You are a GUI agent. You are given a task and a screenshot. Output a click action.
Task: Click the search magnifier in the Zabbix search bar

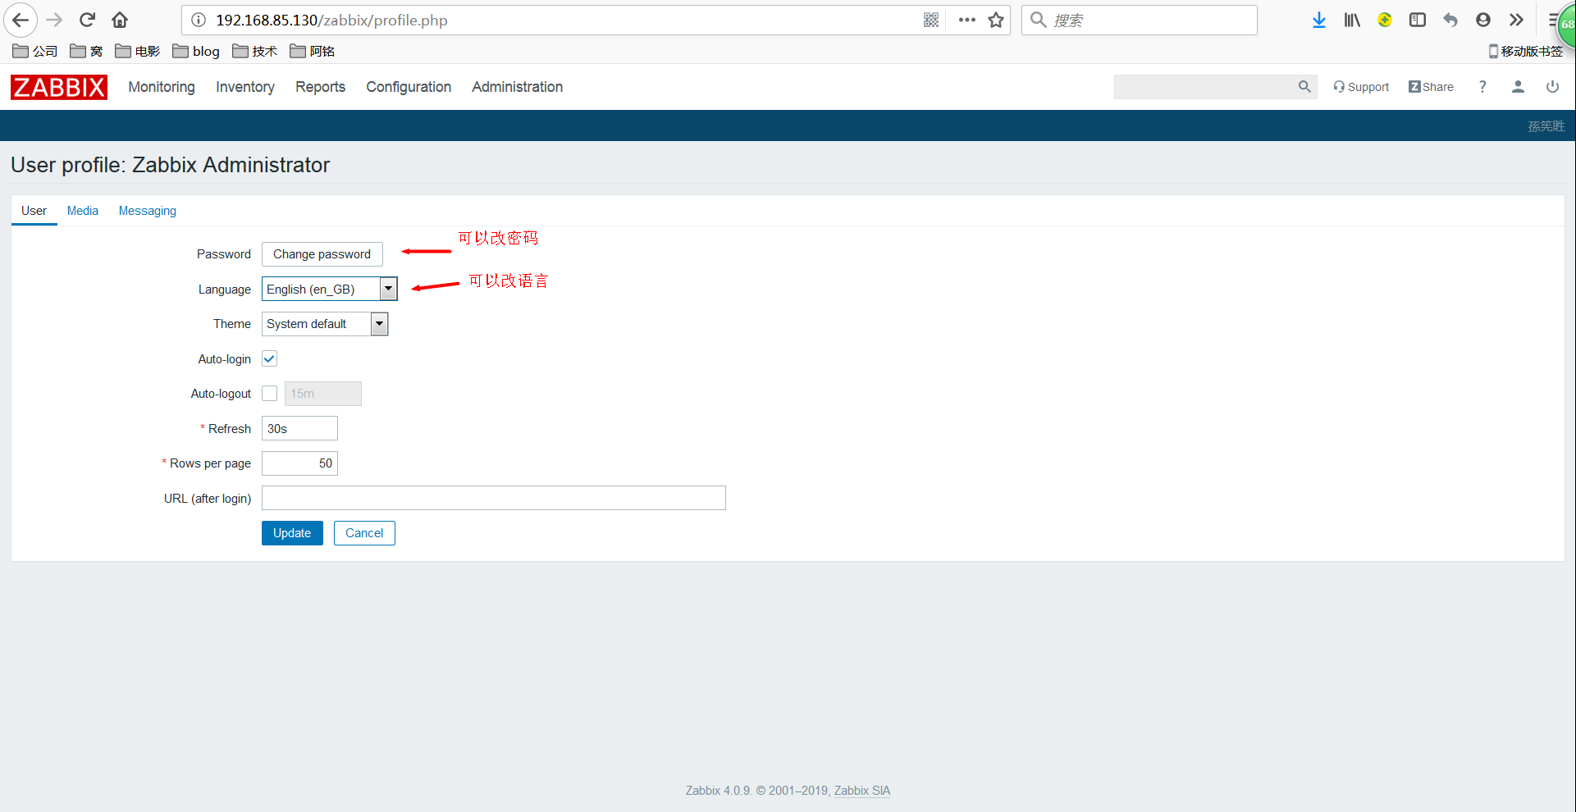[1304, 86]
